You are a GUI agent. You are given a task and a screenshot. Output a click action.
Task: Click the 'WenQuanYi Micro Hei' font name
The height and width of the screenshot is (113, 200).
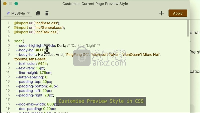141,55
